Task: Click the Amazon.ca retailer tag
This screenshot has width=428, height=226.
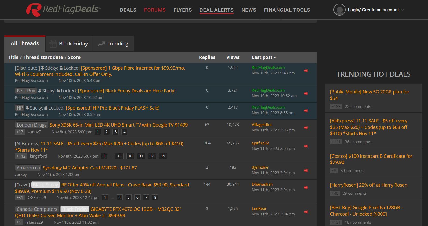Action: coord(28,168)
